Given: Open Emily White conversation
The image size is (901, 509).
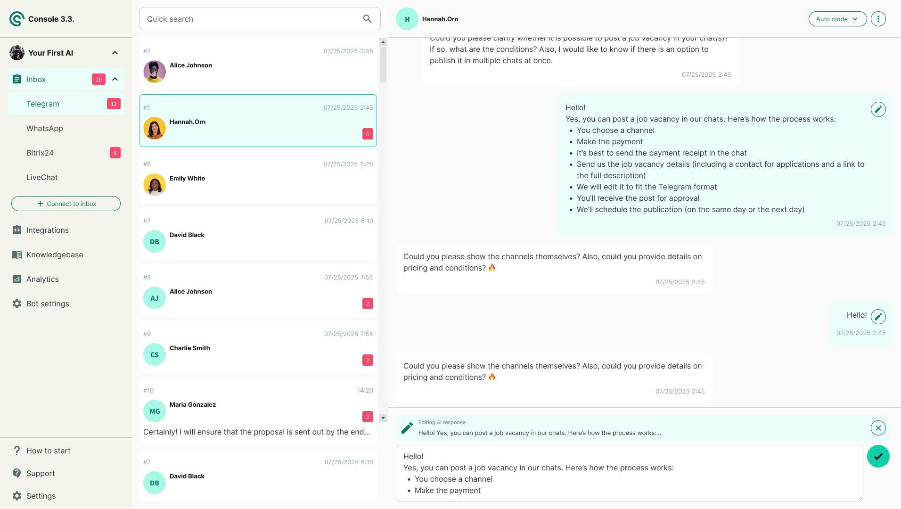Looking at the screenshot, I should pos(258,178).
